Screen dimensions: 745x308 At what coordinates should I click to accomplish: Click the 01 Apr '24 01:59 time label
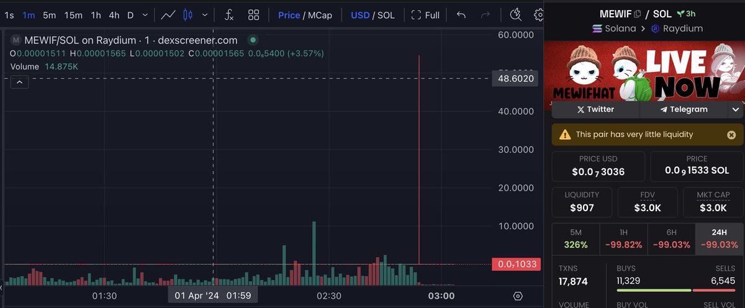click(213, 296)
